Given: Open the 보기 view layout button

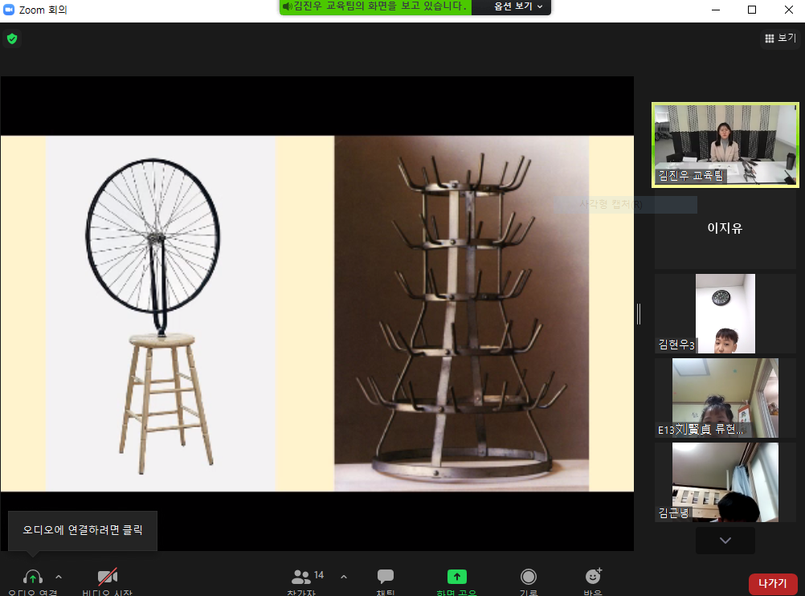Looking at the screenshot, I should point(780,38).
